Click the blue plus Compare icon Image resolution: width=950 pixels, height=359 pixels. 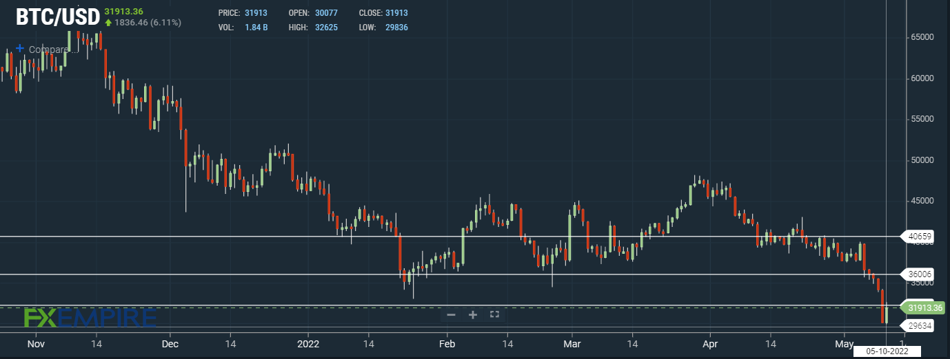click(x=20, y=49)
